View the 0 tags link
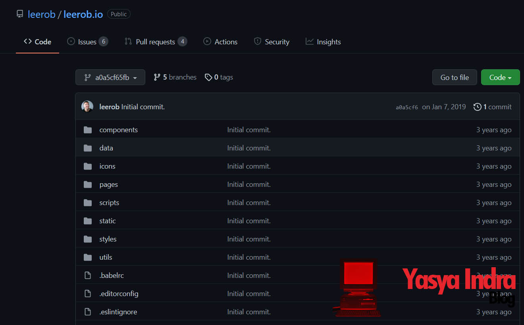The image size is (524, 325). tap(219, 77)
